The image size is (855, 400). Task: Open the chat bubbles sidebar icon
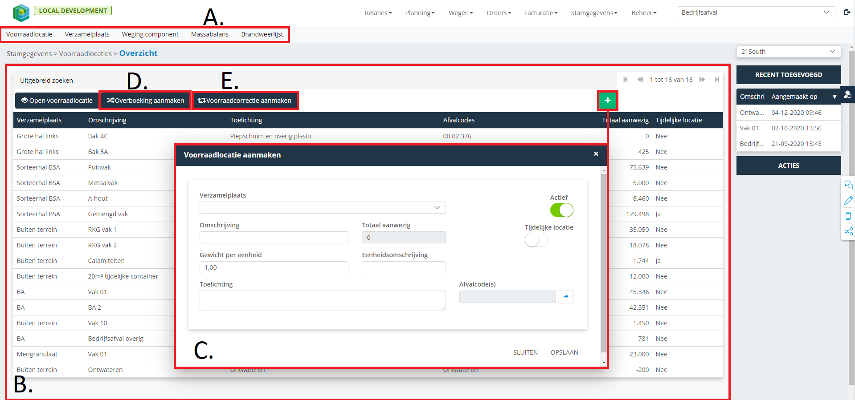(x=848, y=185)
